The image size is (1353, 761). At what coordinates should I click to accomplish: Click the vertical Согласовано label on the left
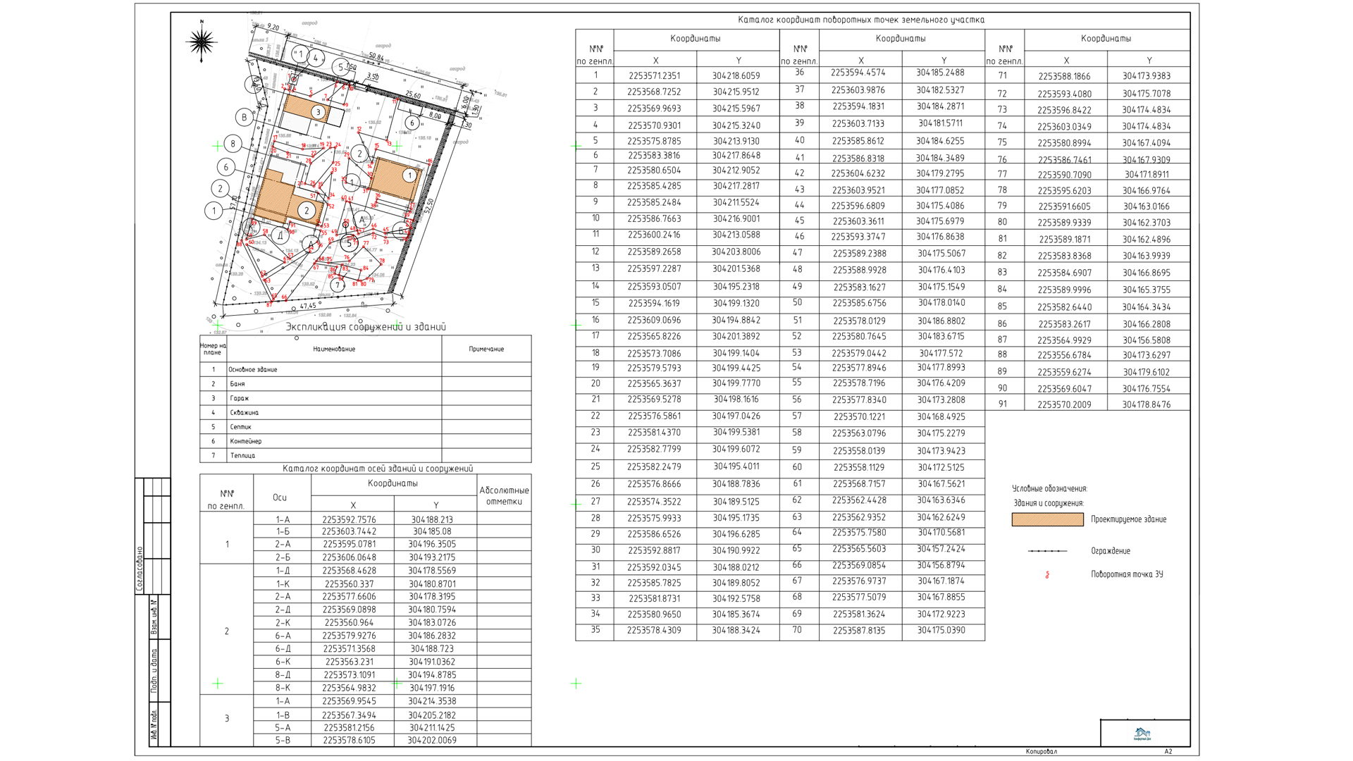tap(140, 569)
